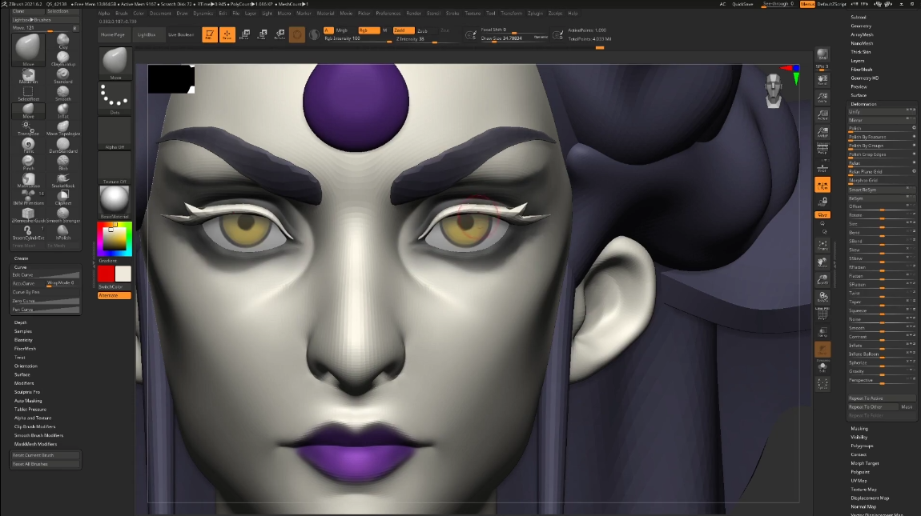Collapse the Deformation section
This screenshot has height=516, width=921.
click(863, 104)
